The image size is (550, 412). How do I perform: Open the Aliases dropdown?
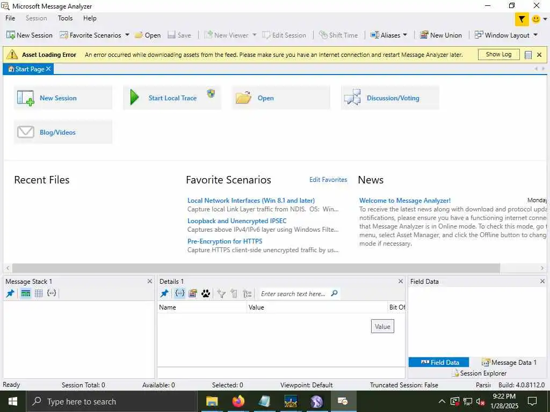(x=389, y=35)
